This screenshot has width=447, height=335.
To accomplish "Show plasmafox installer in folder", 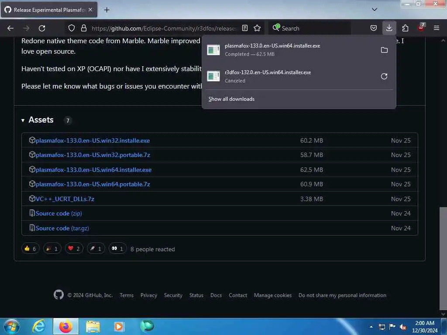I will (x=384, y=50).
